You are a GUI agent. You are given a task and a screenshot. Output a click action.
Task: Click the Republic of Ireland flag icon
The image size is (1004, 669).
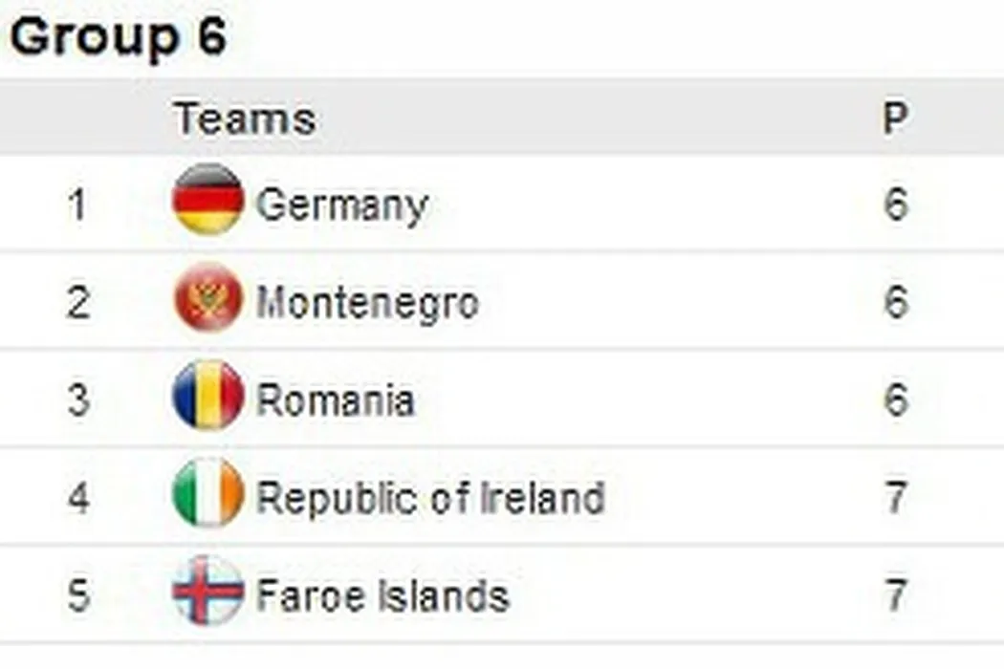click(x=207, y=494)
